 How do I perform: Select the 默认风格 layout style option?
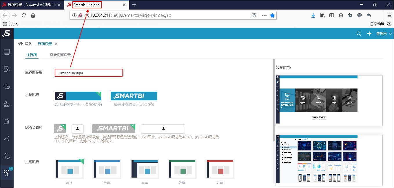(78, 96)
